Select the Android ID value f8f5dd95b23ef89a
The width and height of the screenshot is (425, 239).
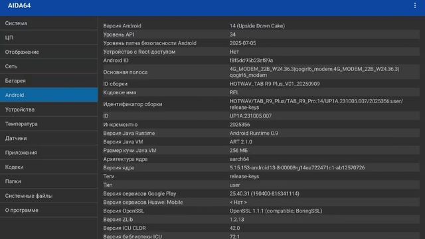[x=251, y=60]
